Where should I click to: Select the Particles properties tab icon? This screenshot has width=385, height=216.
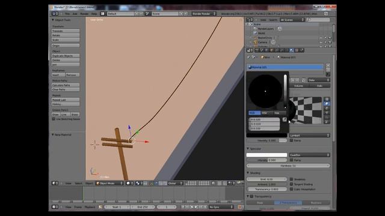(302, 50)
